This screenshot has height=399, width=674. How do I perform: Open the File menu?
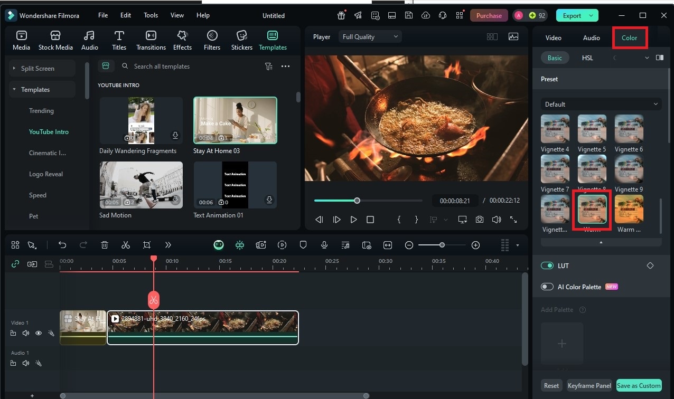tap(103, 15)
